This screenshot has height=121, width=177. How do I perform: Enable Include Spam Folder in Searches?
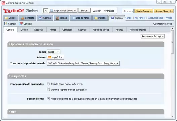click(48, 84)
